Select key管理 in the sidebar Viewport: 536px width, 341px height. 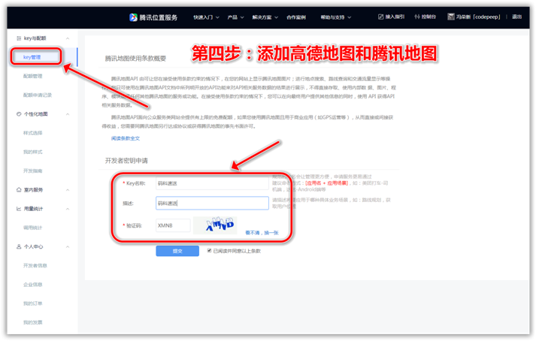click(32, 57)
